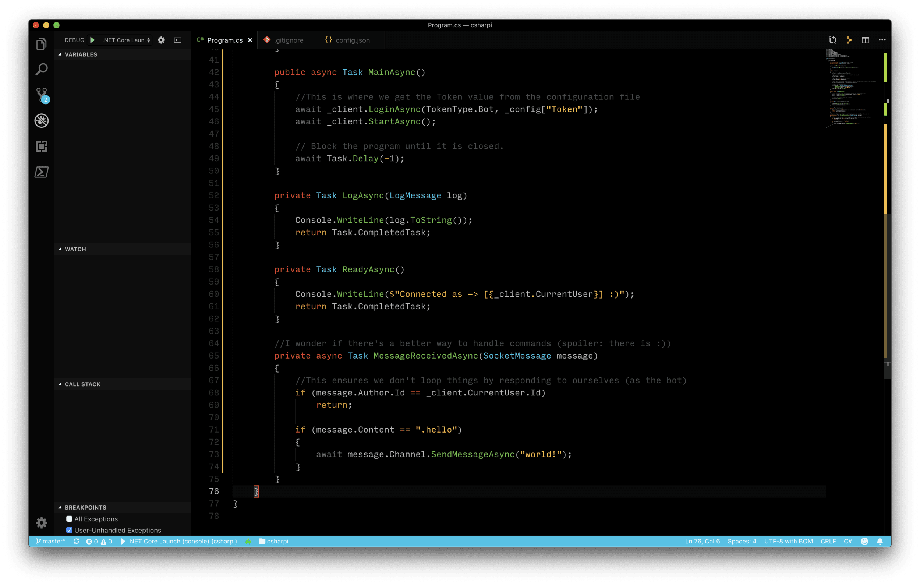Open the integrated terminal icon in sidebar

pyautogui.click(x=41, y=172)
